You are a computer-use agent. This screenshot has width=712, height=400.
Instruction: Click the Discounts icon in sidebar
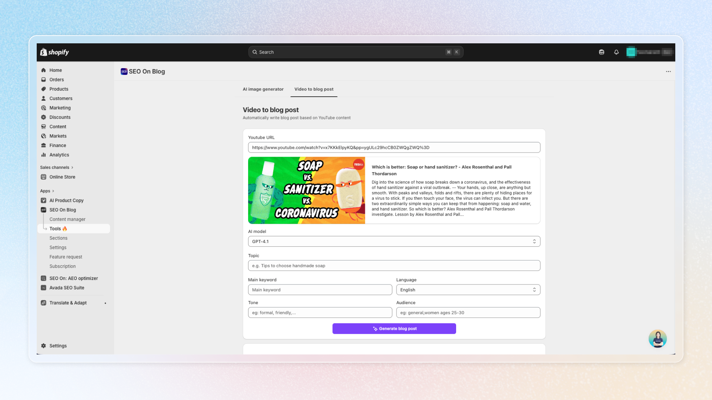43,117
